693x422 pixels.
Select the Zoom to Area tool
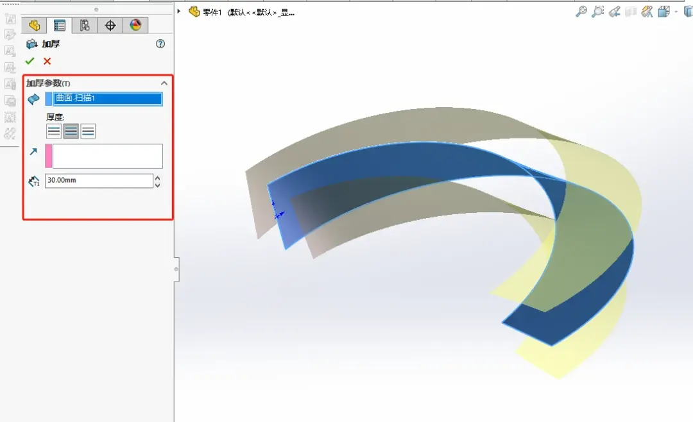click(x=597, y=12)
